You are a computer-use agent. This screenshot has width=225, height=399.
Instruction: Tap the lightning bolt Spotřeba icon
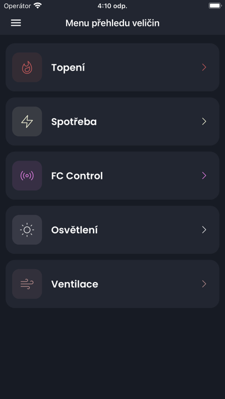coord(27,122)
